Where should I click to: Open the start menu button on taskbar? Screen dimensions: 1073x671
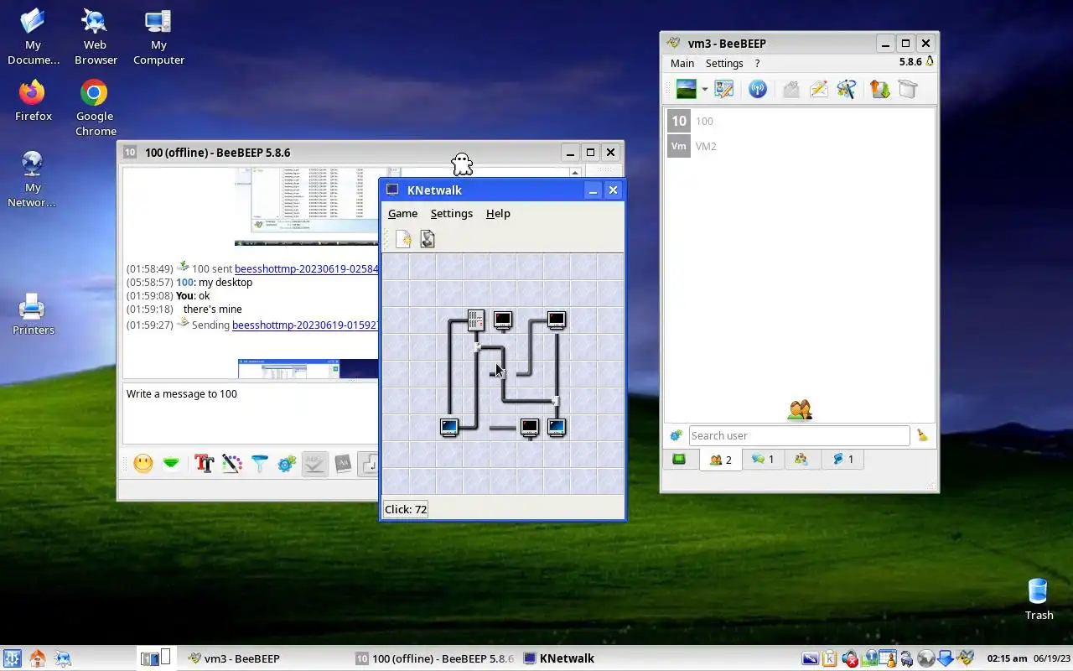(12, 658)
